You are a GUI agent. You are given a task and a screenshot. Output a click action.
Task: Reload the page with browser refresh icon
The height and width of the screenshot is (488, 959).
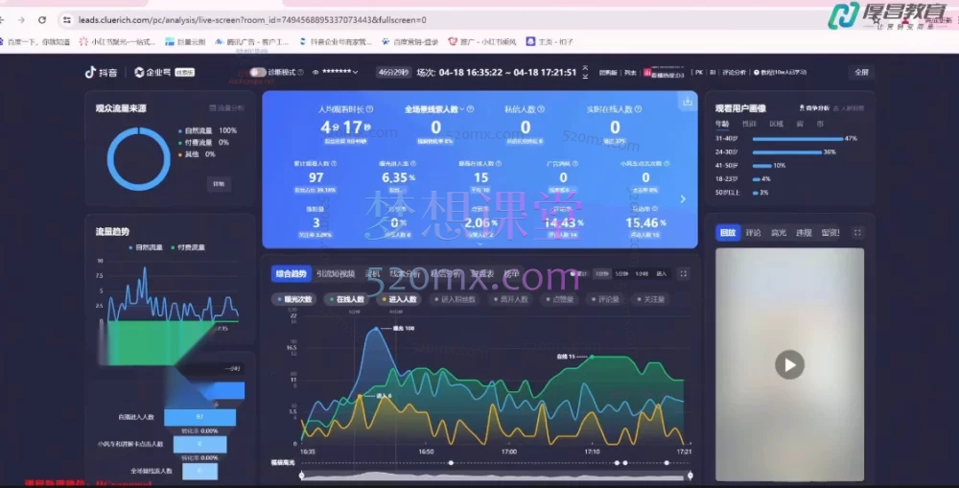[43, 19]
